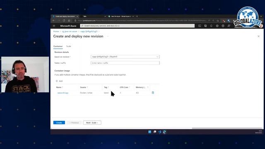This screenshot has height=149, width=265.
Task: Sort table by CPU Core column header
Action: [x=125, y=87]
